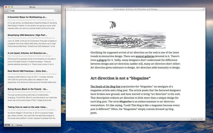The height and width of the screenshot is (133, 213).
Task: Focus the search field containing 'web'
Action: click(x=32, y=11)
